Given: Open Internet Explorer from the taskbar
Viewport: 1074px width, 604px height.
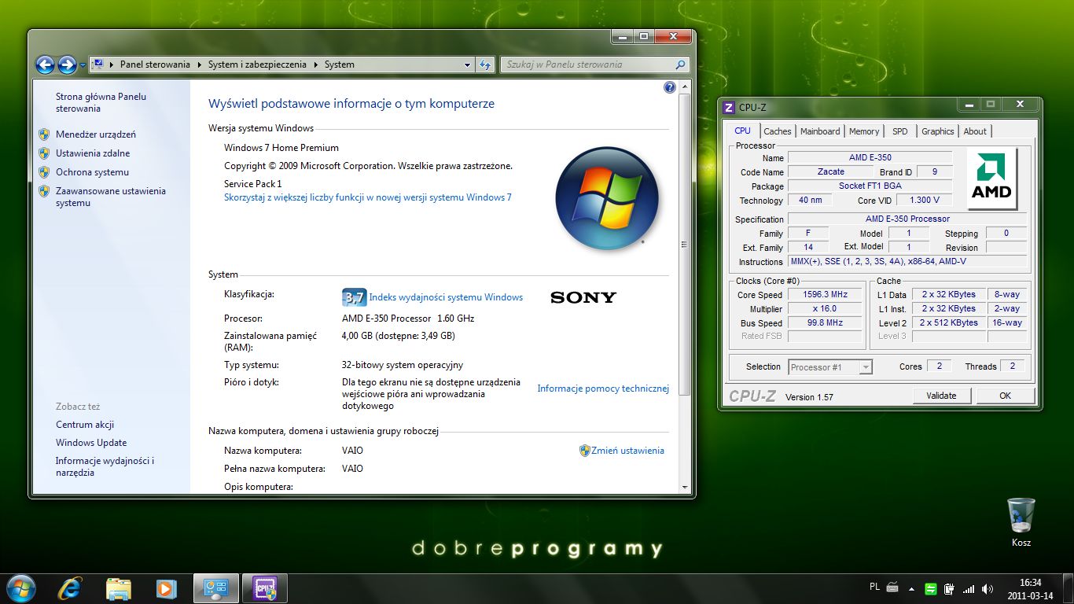Looking at the screenshot, I should tap(69, 588).
